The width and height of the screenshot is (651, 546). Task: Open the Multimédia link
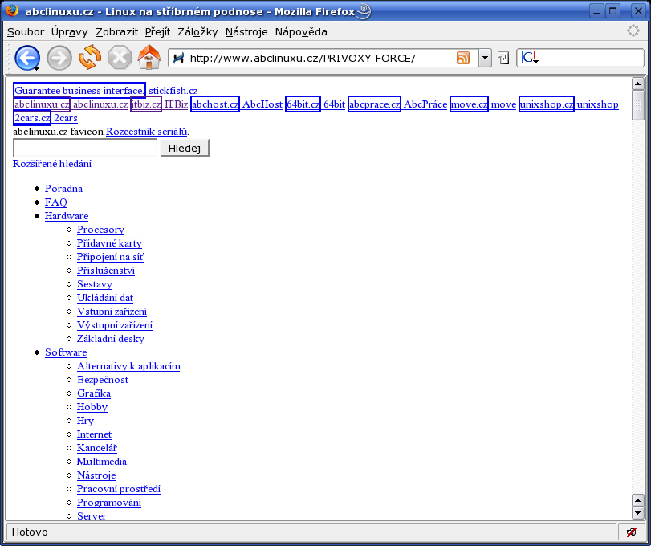pyautogui.click(x=102, y=462)
